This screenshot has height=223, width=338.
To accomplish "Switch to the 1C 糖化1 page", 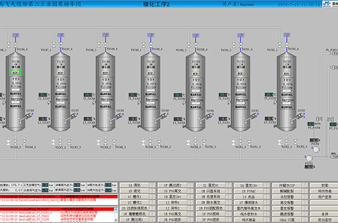I will tap(135, 197).
